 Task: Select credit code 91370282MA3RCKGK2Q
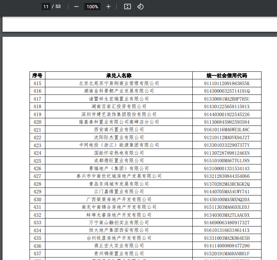tap(227, 184)
